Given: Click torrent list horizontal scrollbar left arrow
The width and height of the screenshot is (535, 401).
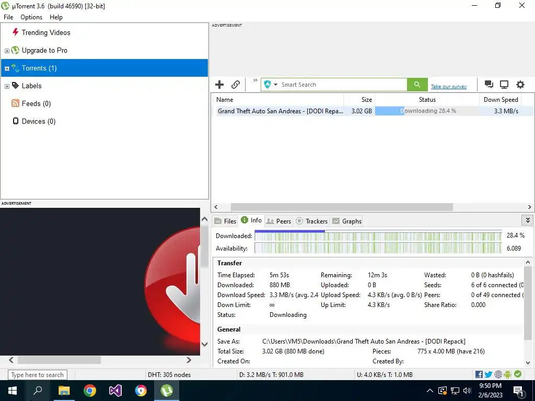Looking at the screenshot, I should [216, 207].
